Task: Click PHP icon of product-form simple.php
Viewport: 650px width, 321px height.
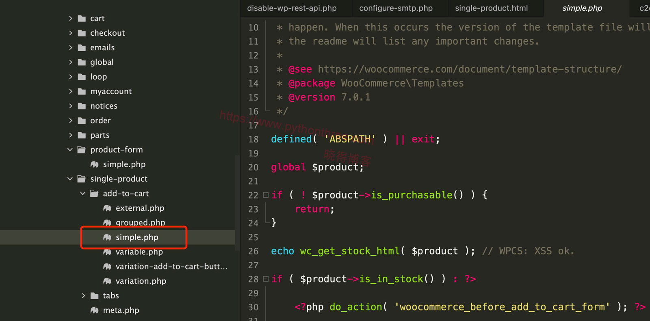Action: pyautogui.click(x=94, y=164)
